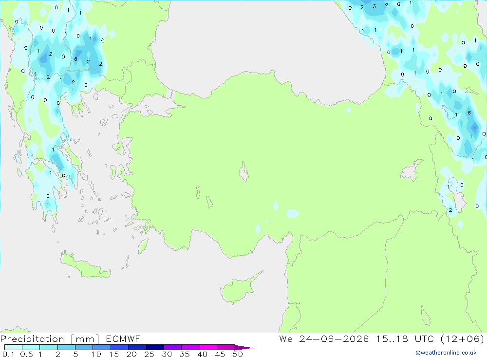
Task: Click the 0.5–1 mm legend color swatch
Action: pos(31,347)
